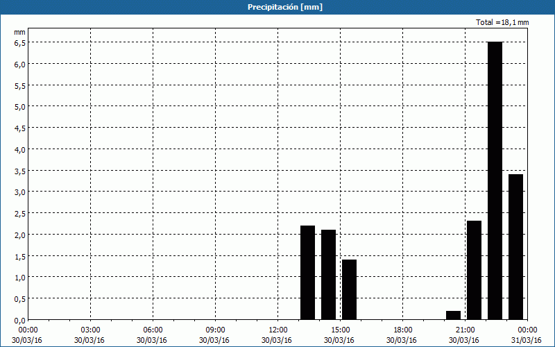The height and width of the screenshot is (347, 555).
Task: Select the 4,5 y-axis value
Action: pos(19,128)
